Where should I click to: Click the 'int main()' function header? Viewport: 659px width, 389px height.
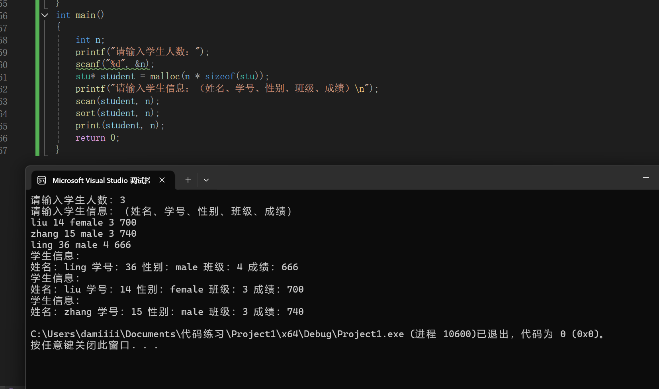[80, 15]
